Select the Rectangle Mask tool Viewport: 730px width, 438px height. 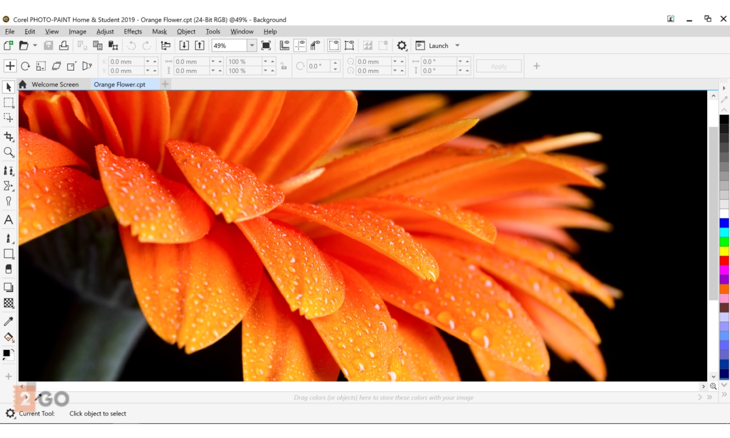click(9, 103)
